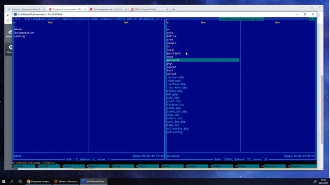Close the CIBlockElement::Delete tab
Viewport: 330px width, 185px height.
[167, 9]
